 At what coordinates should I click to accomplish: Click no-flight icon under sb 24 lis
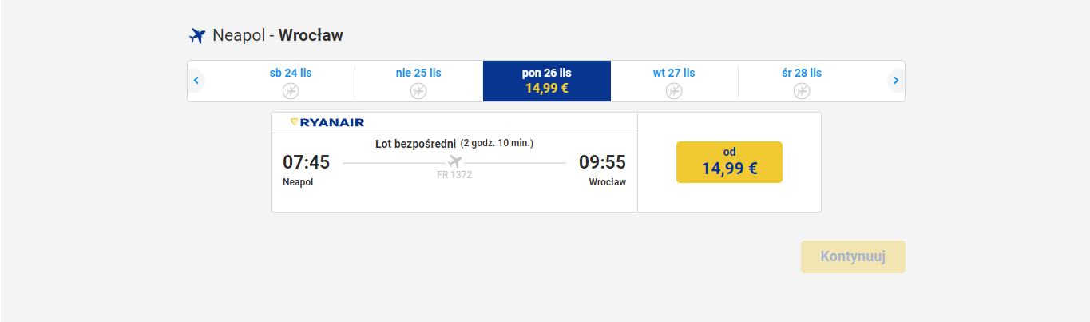coord(291,91)
